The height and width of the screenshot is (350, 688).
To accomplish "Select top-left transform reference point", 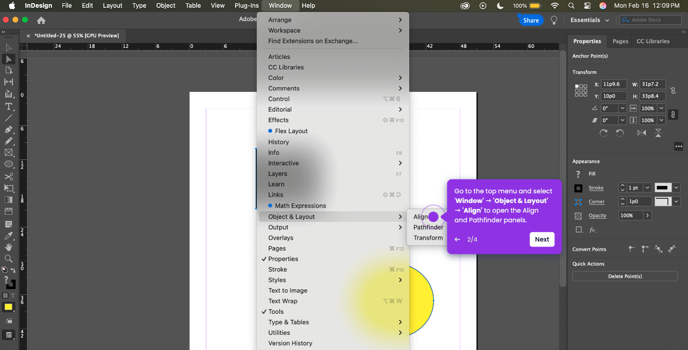I will (577, 86).
